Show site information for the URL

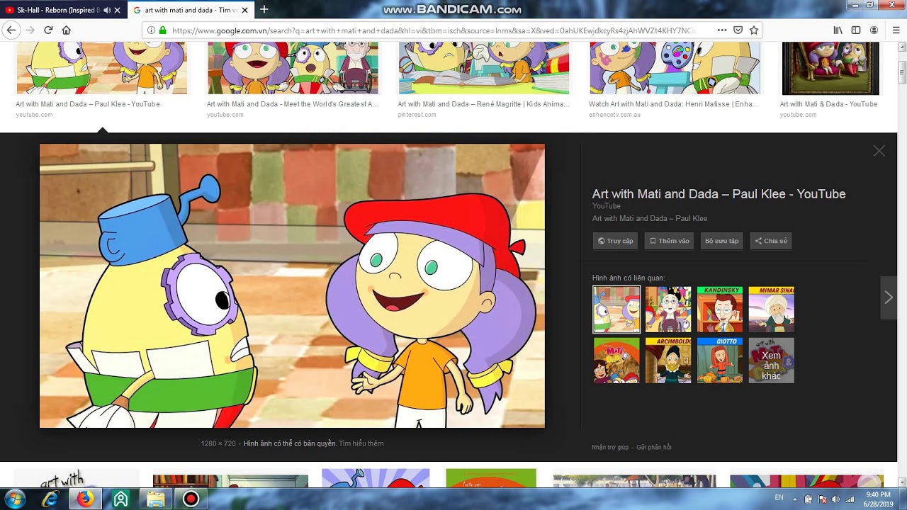[151, 30]
